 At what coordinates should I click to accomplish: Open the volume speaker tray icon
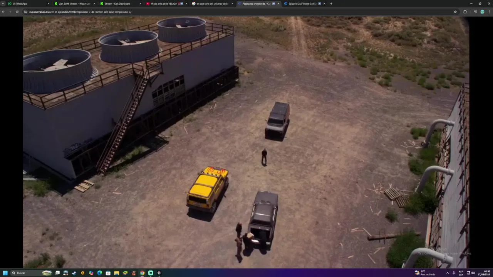coord(473,273)
